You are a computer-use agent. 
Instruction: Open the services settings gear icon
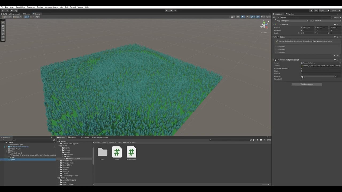16,11
